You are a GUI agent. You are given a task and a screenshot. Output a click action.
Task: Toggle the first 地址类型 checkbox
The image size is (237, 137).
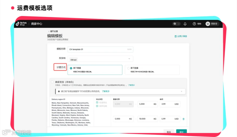[97, 103]
